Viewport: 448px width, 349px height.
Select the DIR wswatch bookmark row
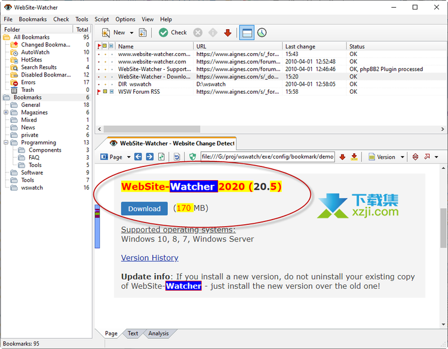pyautogui.click(x=271, y=84)
